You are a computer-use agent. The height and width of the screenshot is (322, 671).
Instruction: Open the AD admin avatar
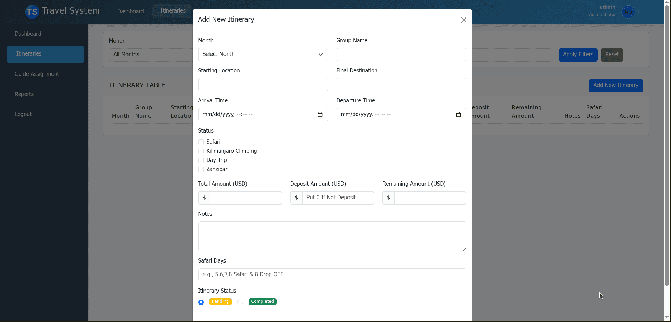628,12
